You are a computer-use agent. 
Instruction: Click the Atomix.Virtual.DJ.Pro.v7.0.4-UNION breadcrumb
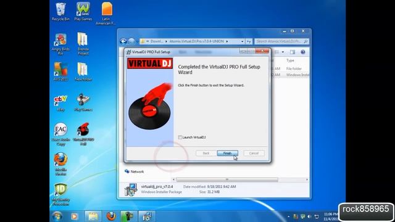196,41
